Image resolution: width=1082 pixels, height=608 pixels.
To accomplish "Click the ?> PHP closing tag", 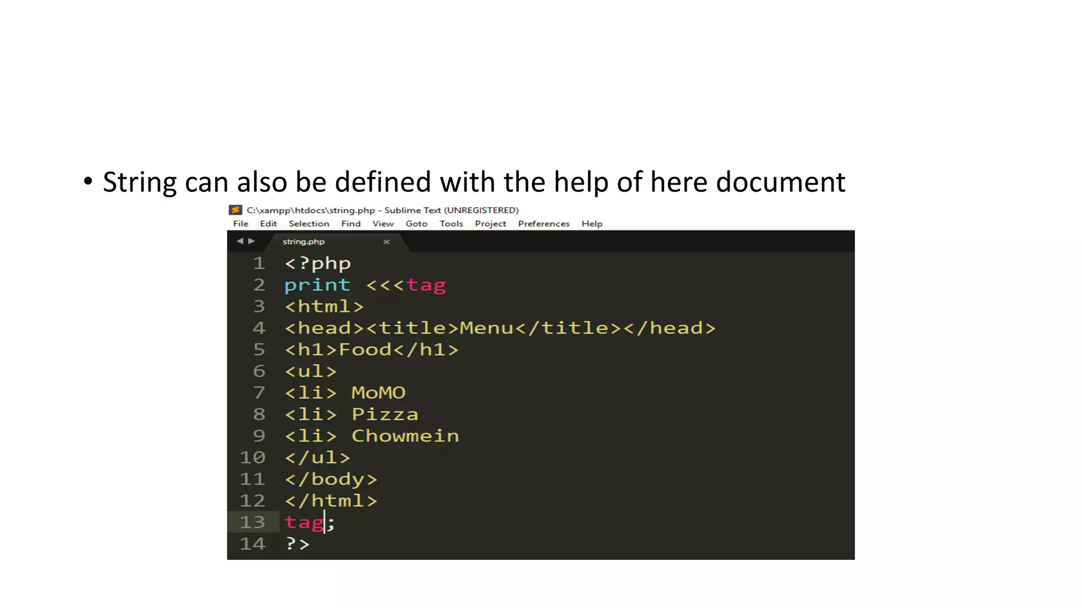I will click(297, 544).
